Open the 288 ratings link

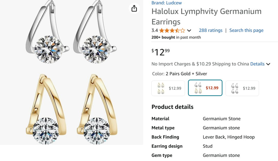pyautogui.click(x=211, y=30)
